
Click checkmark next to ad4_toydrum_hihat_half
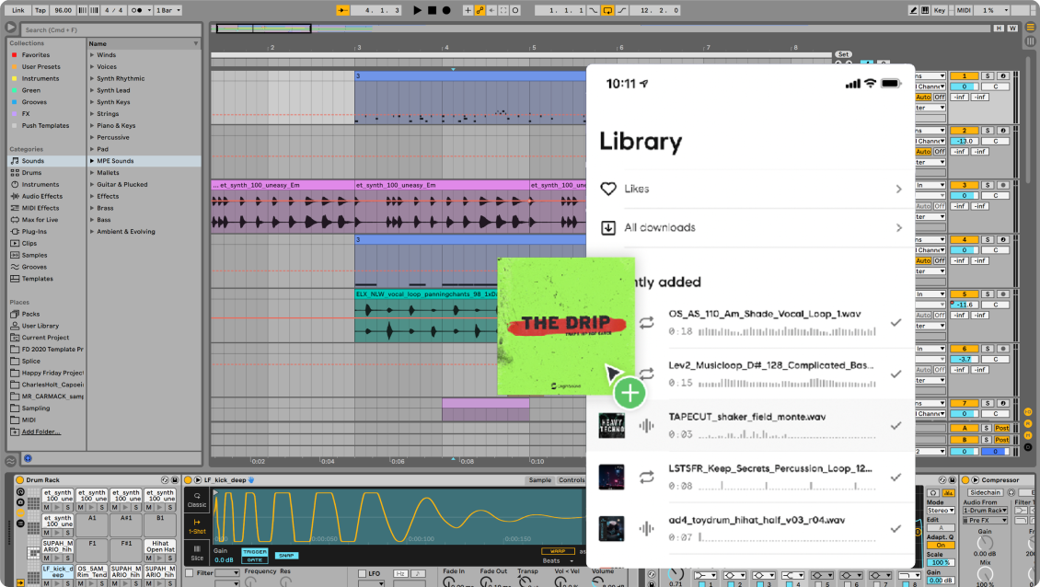pyautogui.click(x=896, y=529)
